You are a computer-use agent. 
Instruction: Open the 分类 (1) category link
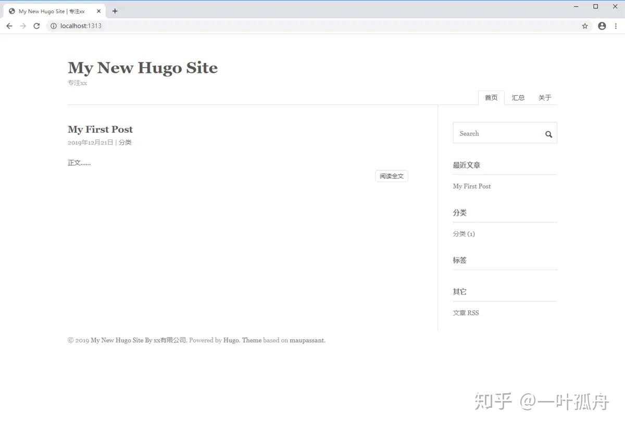(464, 234)
